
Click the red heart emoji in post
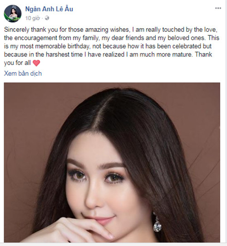click(x=36, y=63)
